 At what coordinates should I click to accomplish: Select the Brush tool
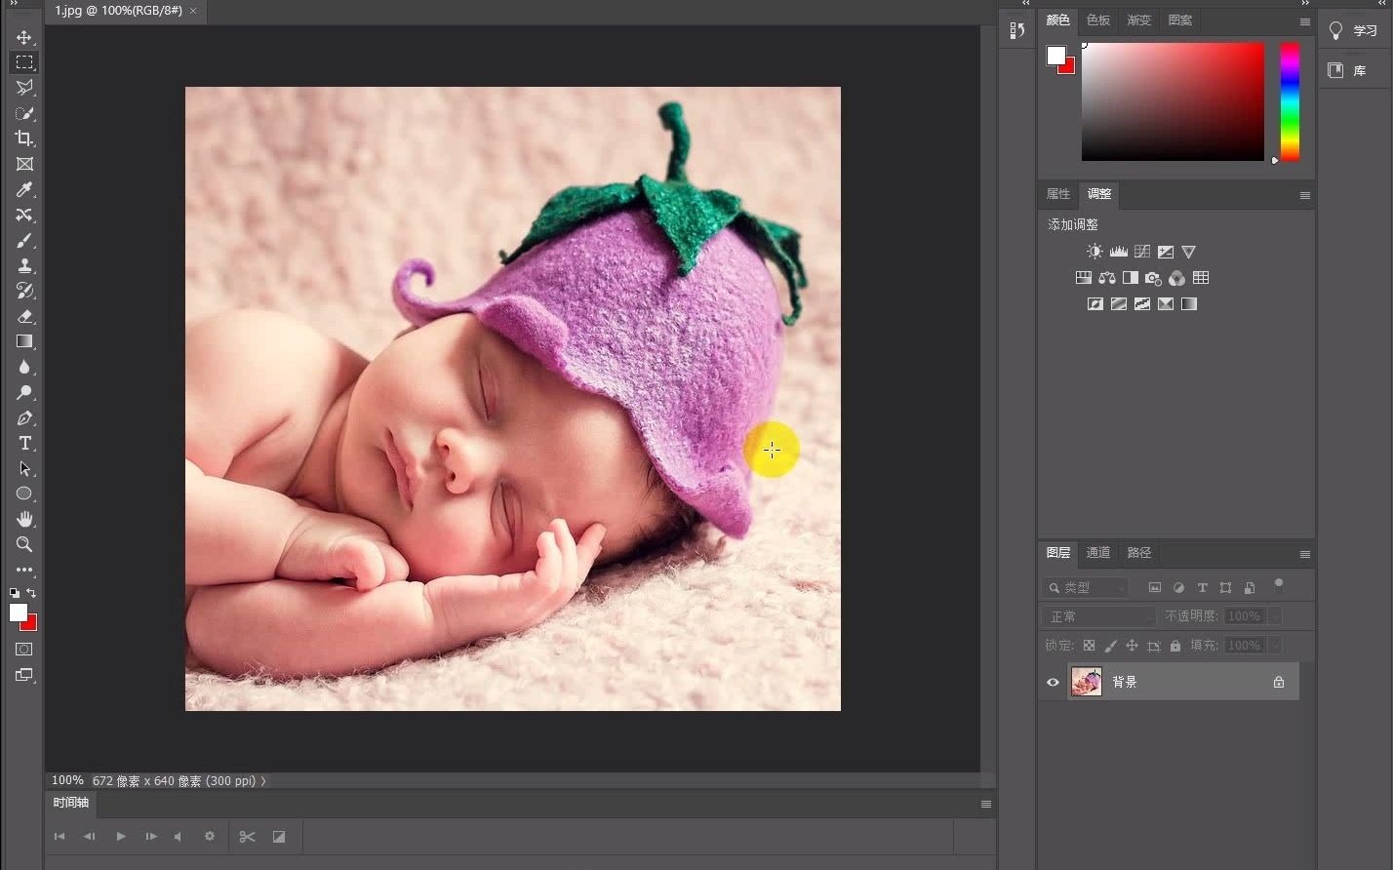click(x=24, y=240)
